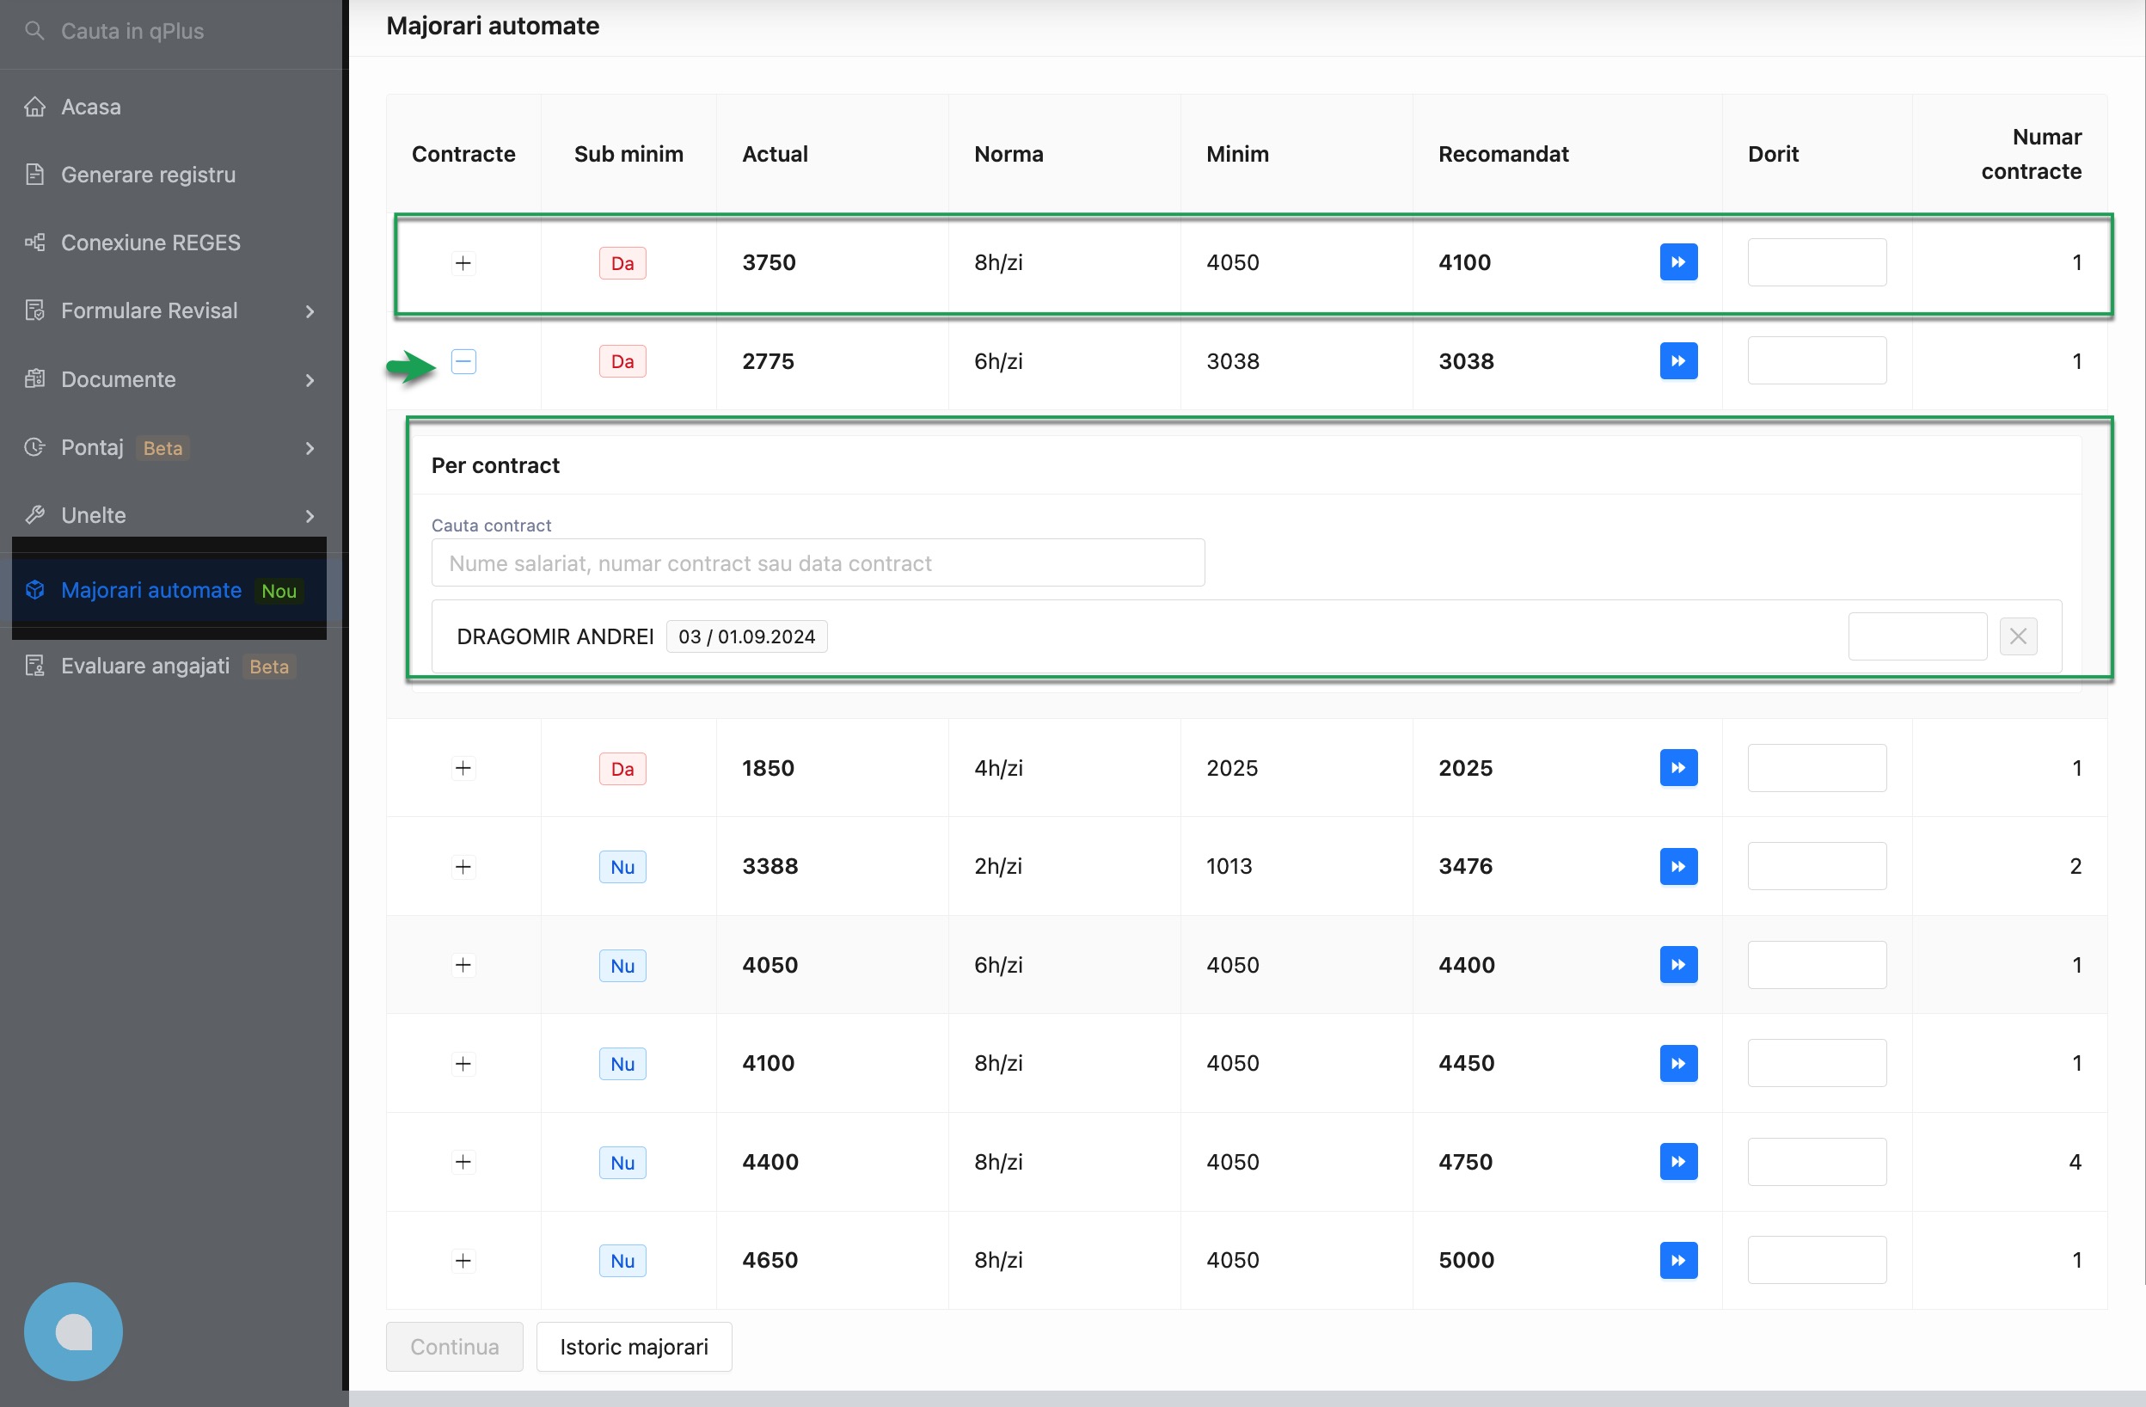The image size is (2146, 1407).
Task: Apply recommended 4100 with fast-forward button
Action: (1678, 262)
